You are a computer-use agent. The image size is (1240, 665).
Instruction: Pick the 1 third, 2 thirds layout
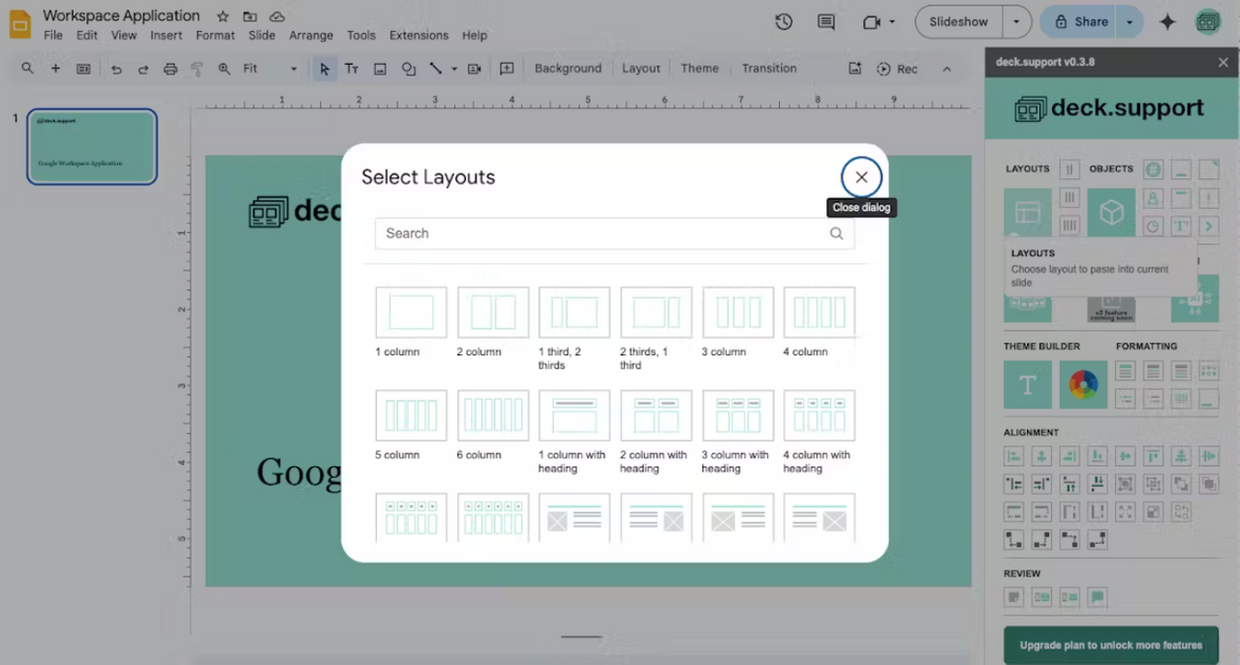point(574,313)
